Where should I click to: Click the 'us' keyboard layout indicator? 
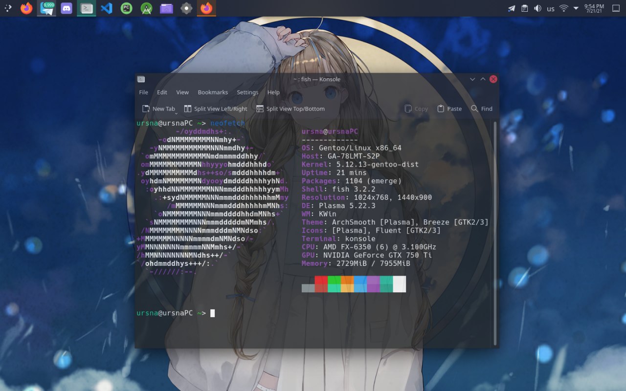coord(551,9)
